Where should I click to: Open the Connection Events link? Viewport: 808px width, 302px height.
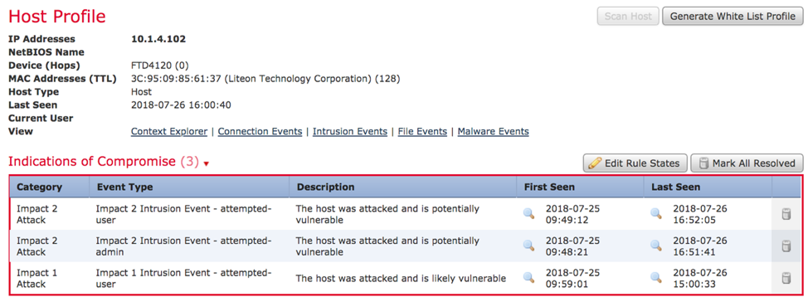260,131
